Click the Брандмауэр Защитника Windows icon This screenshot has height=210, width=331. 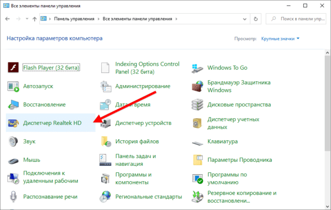198,86
